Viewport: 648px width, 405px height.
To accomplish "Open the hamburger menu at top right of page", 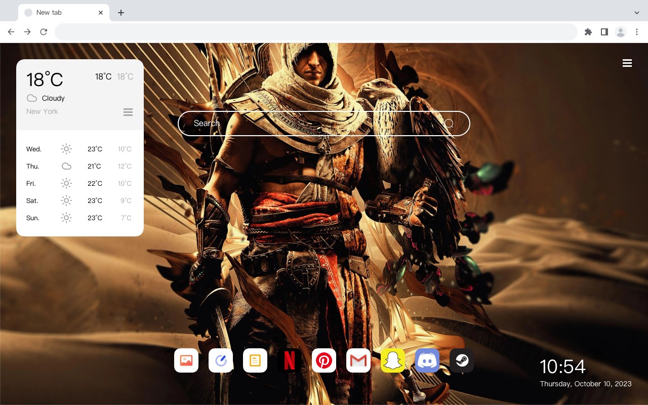I will 627,63.
